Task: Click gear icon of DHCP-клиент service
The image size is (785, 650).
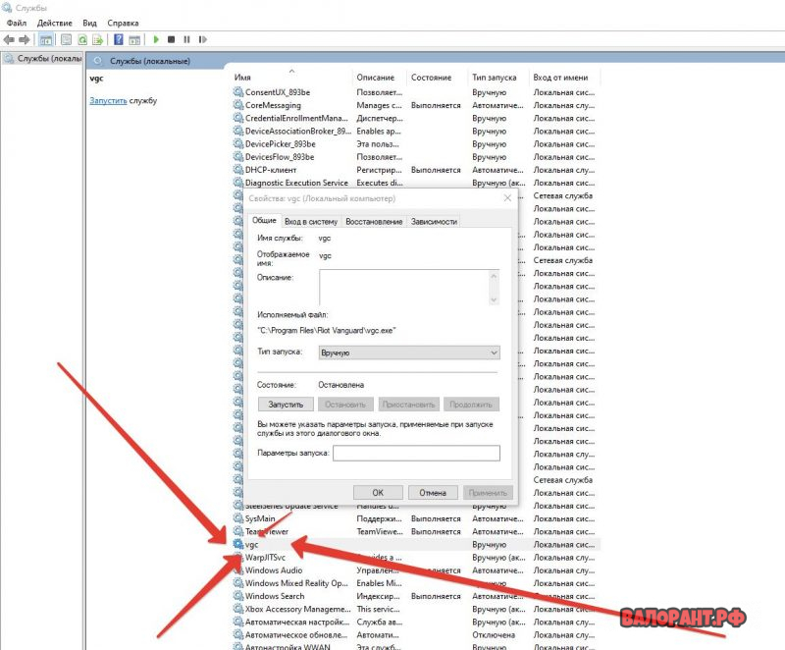Action: [238, 170]
